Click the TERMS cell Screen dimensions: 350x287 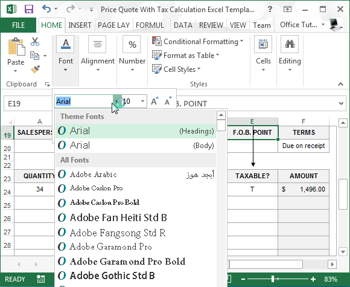304,132
